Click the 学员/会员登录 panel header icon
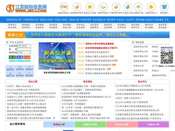The image size is (175, 131). coord(7,42)
